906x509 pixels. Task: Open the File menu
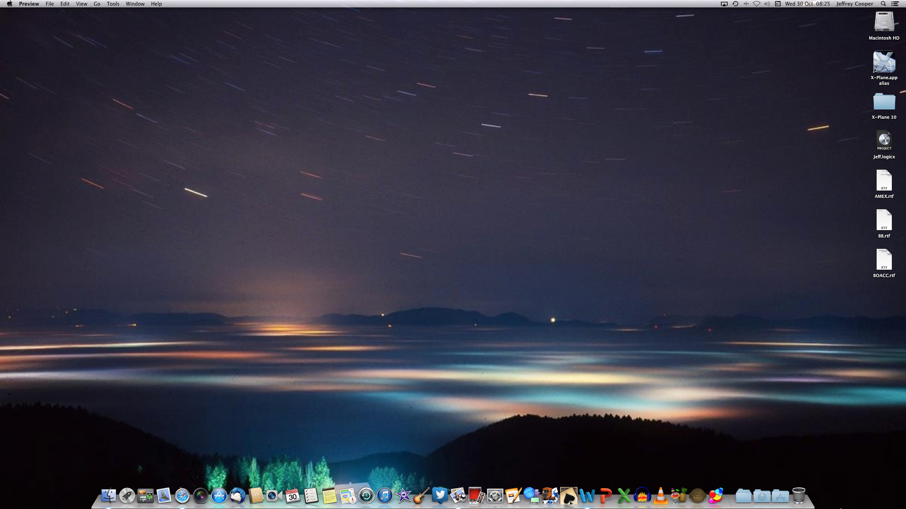click(x=50, y=4)
